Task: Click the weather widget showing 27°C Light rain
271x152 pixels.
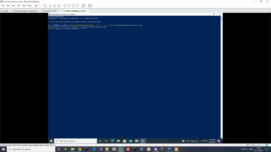Action: pos(190,141)
